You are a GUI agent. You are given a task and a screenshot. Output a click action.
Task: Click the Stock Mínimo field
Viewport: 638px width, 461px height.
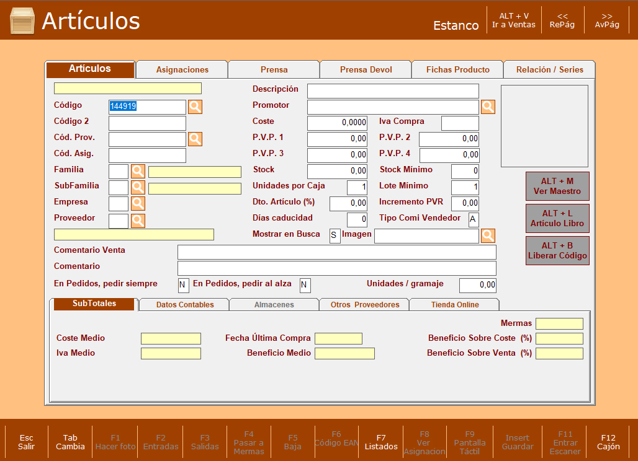pos(465,172)
